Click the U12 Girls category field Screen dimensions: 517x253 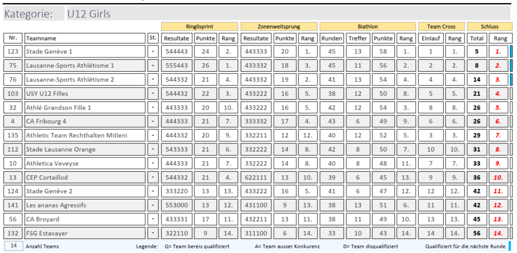[x=288, y=14]
